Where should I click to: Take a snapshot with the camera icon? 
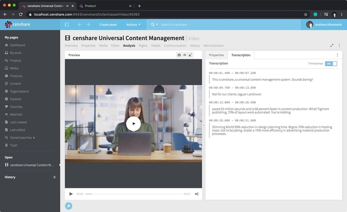[179, 55]
